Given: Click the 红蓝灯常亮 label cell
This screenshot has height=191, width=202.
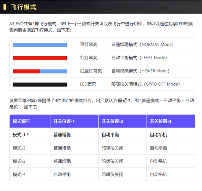Looking at the screenshot, I should 91,71.
